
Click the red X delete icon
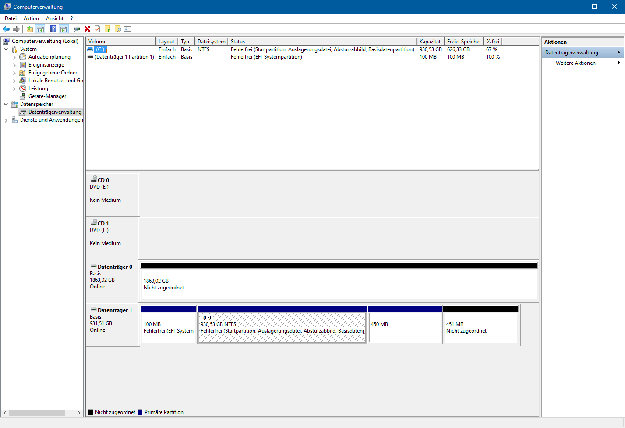[x=87, y=29]
